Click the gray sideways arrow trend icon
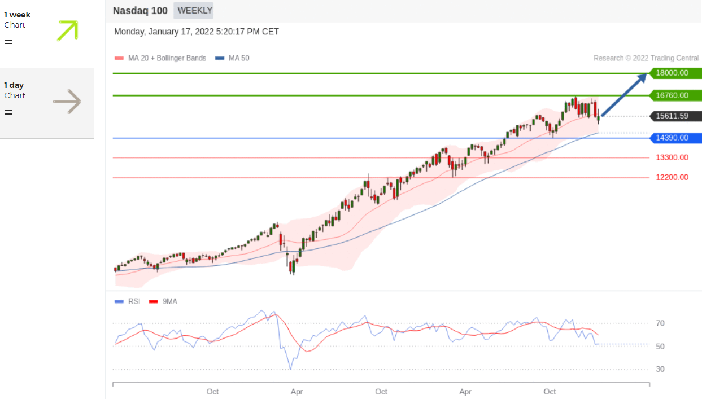 point(67,102)
